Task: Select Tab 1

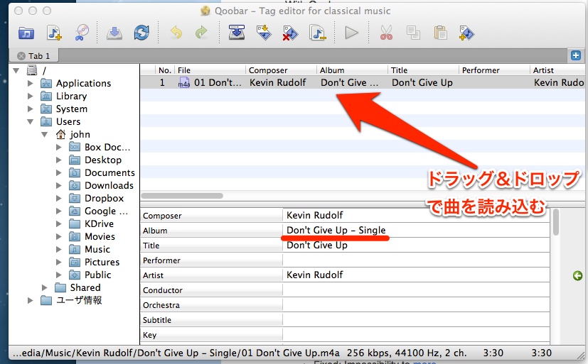Action: pos(34,56)
